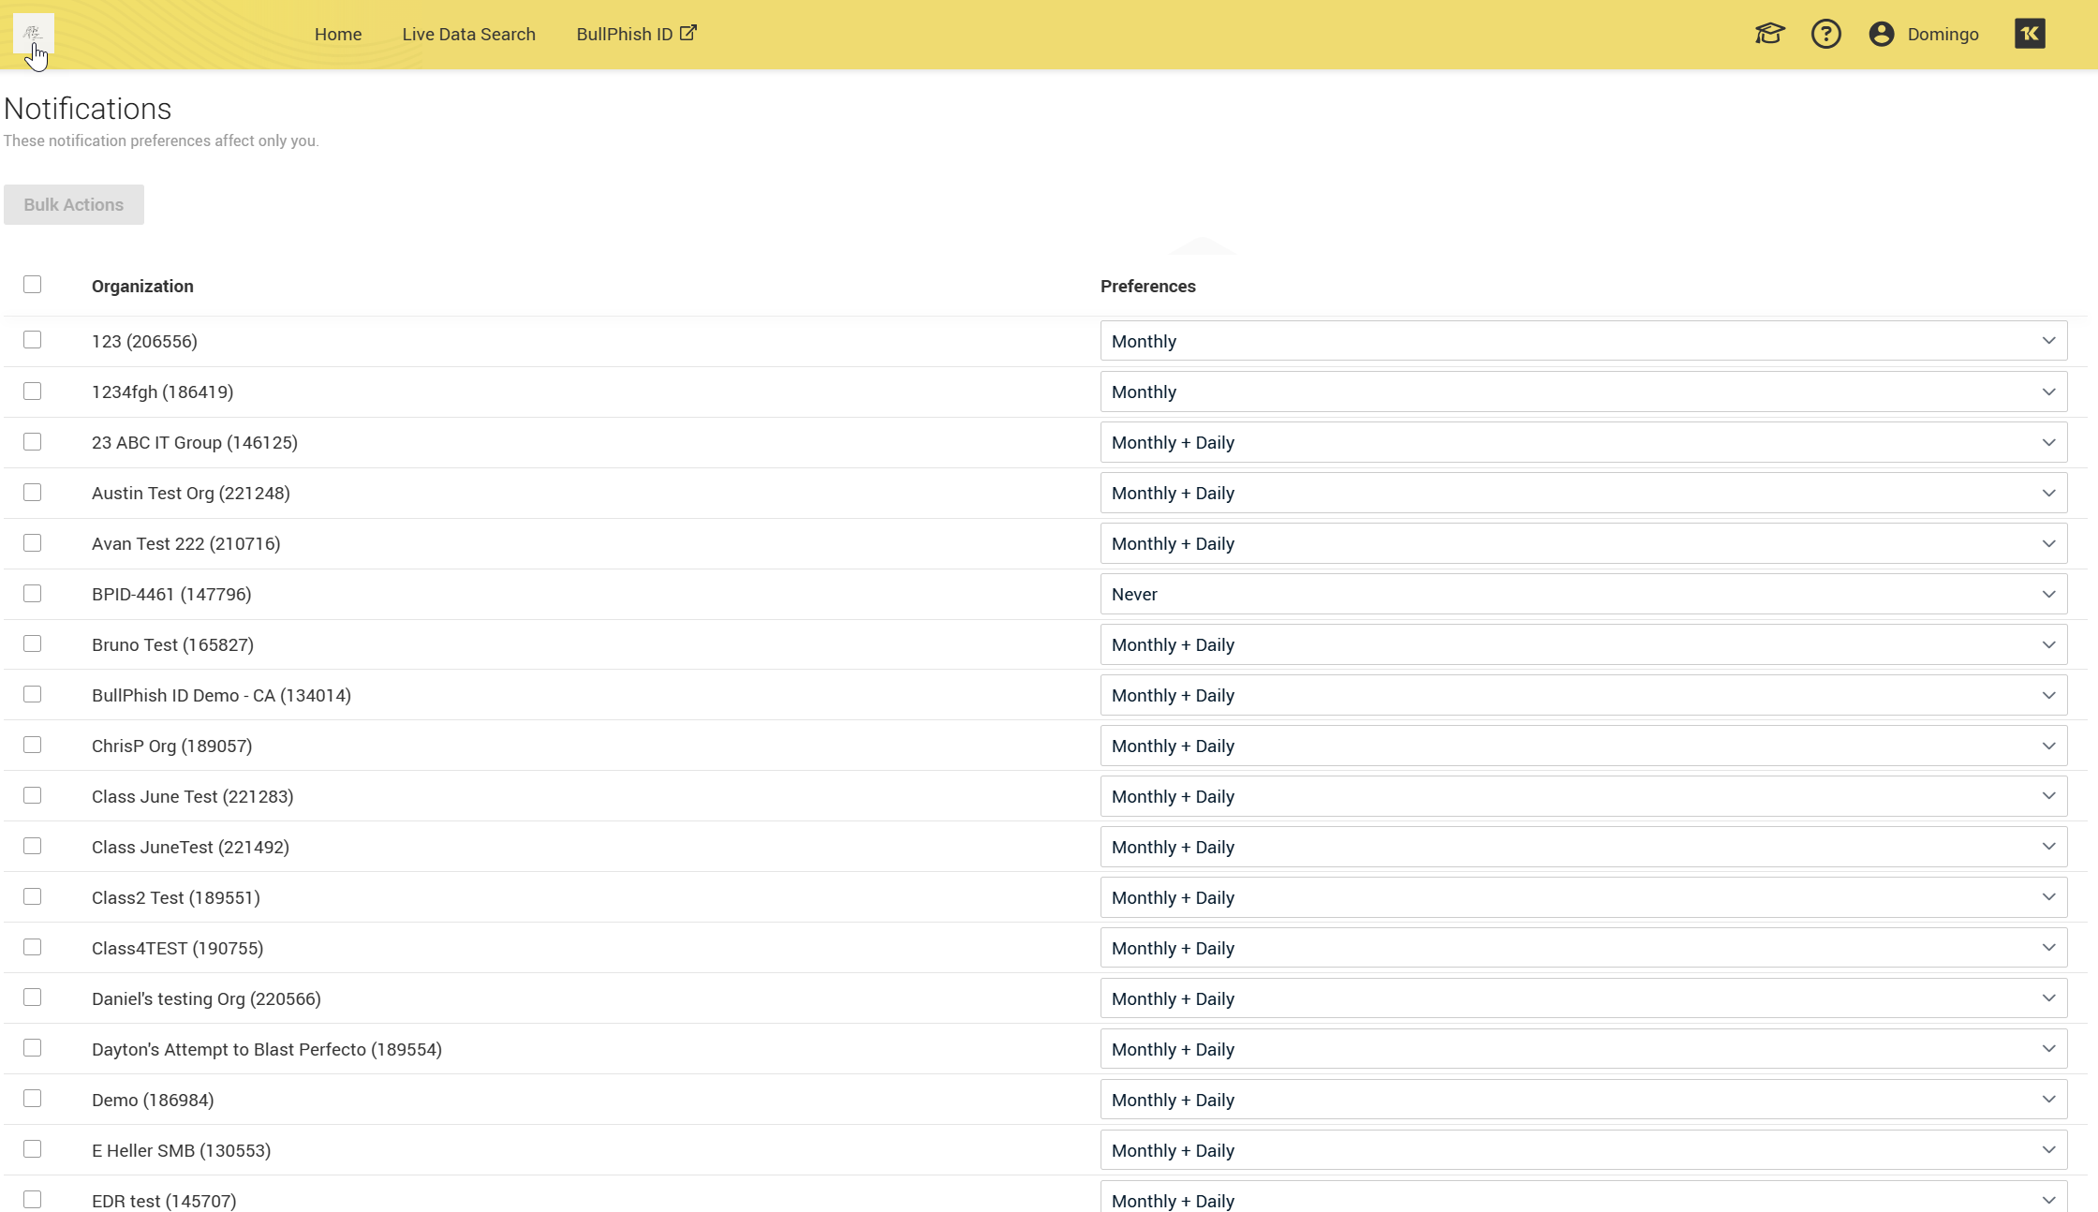Click the user profile avatar icon
The height and width of the screenshot is (1212, 2098).
point(1881,34)
